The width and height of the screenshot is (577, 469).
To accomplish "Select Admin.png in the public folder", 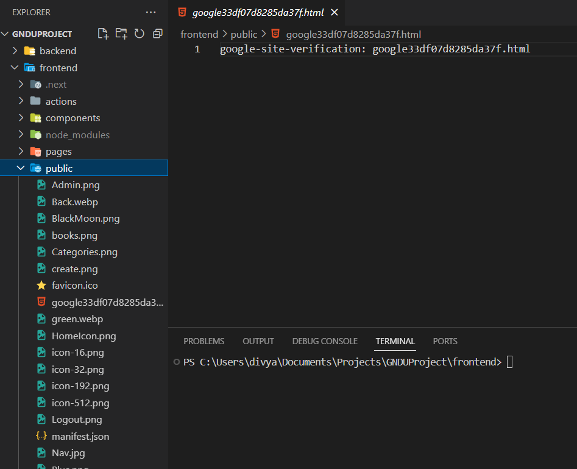I will [x=76, y=185].
